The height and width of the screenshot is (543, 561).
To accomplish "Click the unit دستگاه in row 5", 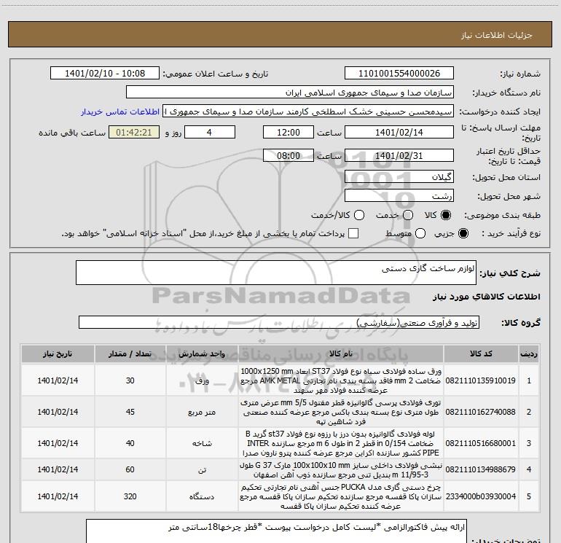I will [202, 497].
